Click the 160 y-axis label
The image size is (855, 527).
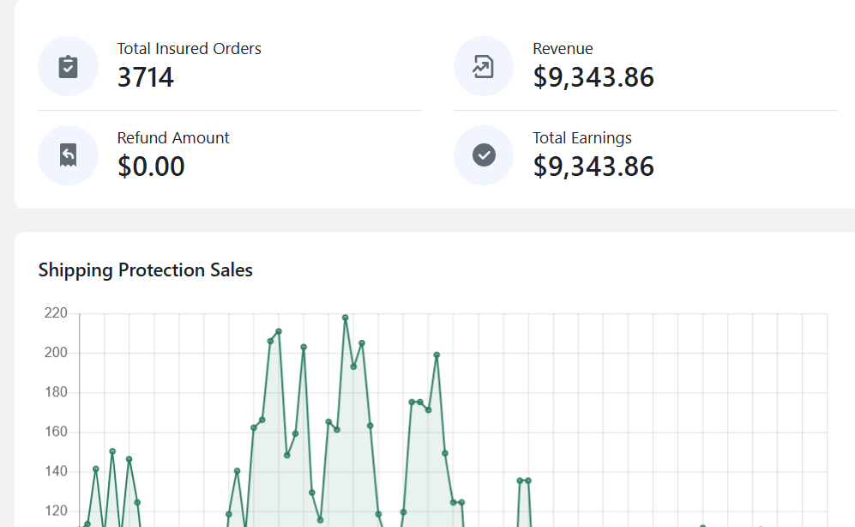click(56, 432)
